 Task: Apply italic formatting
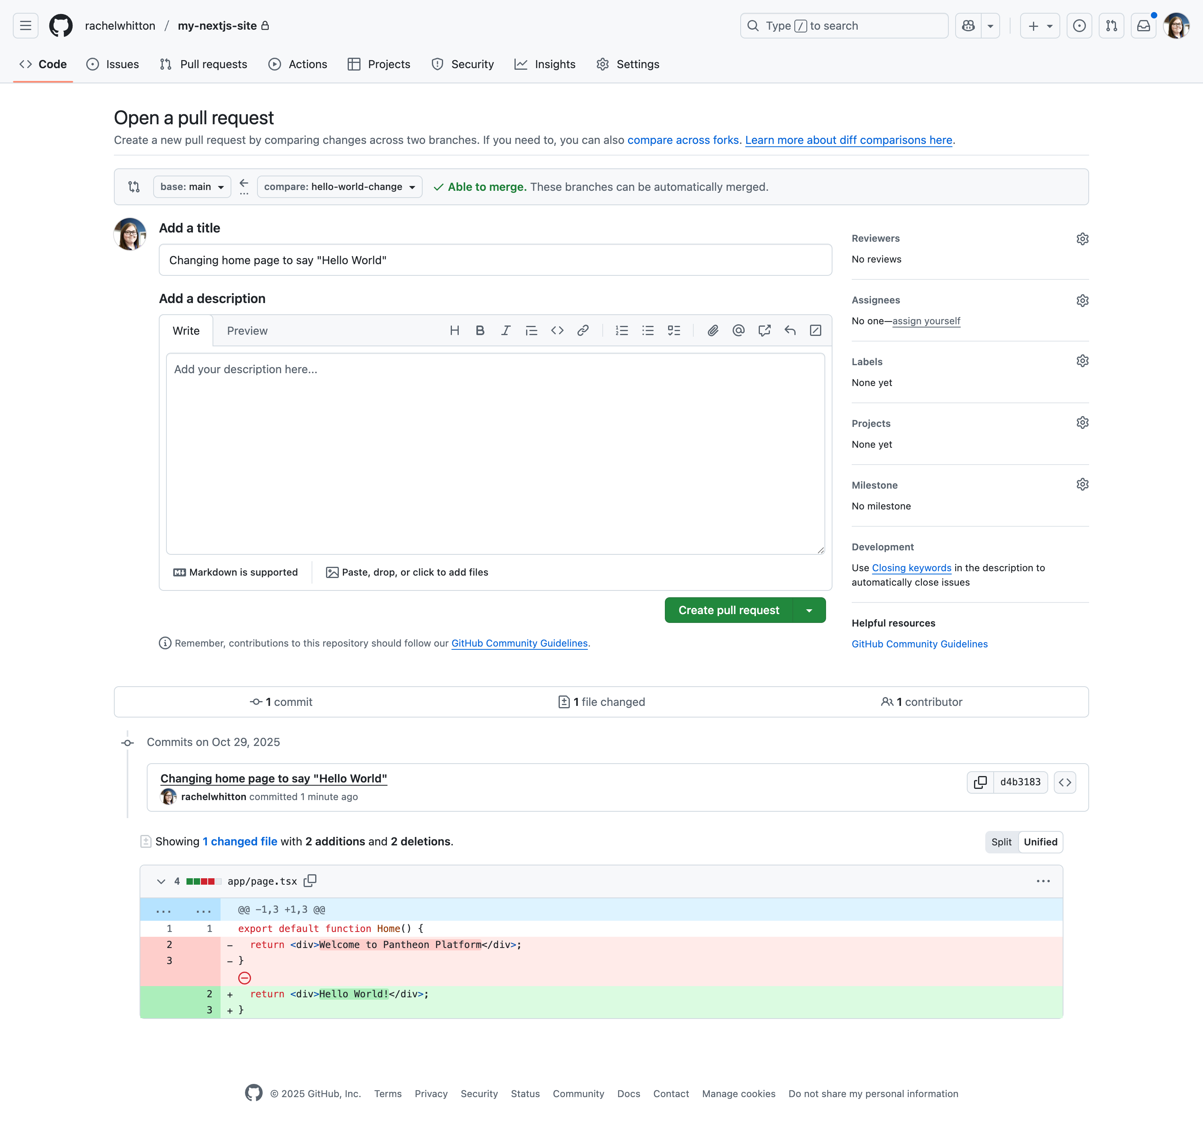point(506,331)
